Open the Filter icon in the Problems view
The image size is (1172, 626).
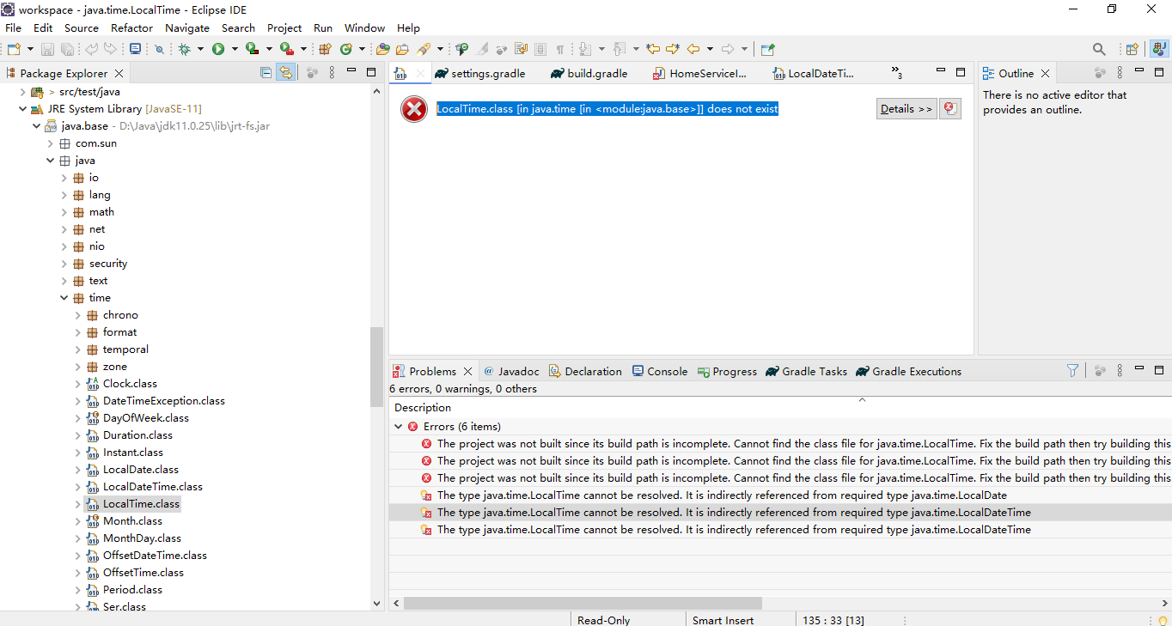point(1071,370)
